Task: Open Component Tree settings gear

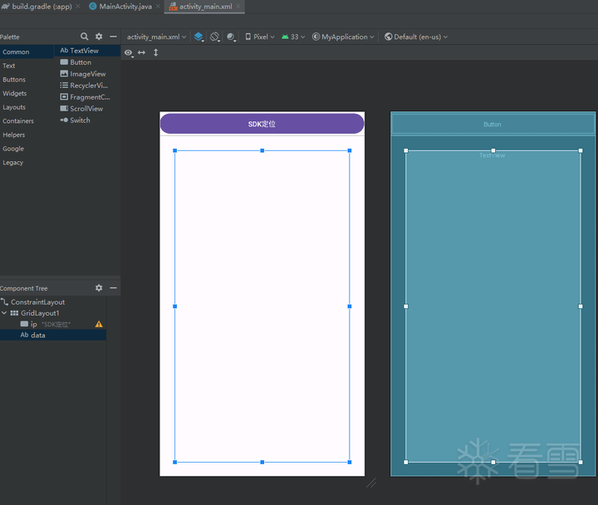Action: click(99, 288)
